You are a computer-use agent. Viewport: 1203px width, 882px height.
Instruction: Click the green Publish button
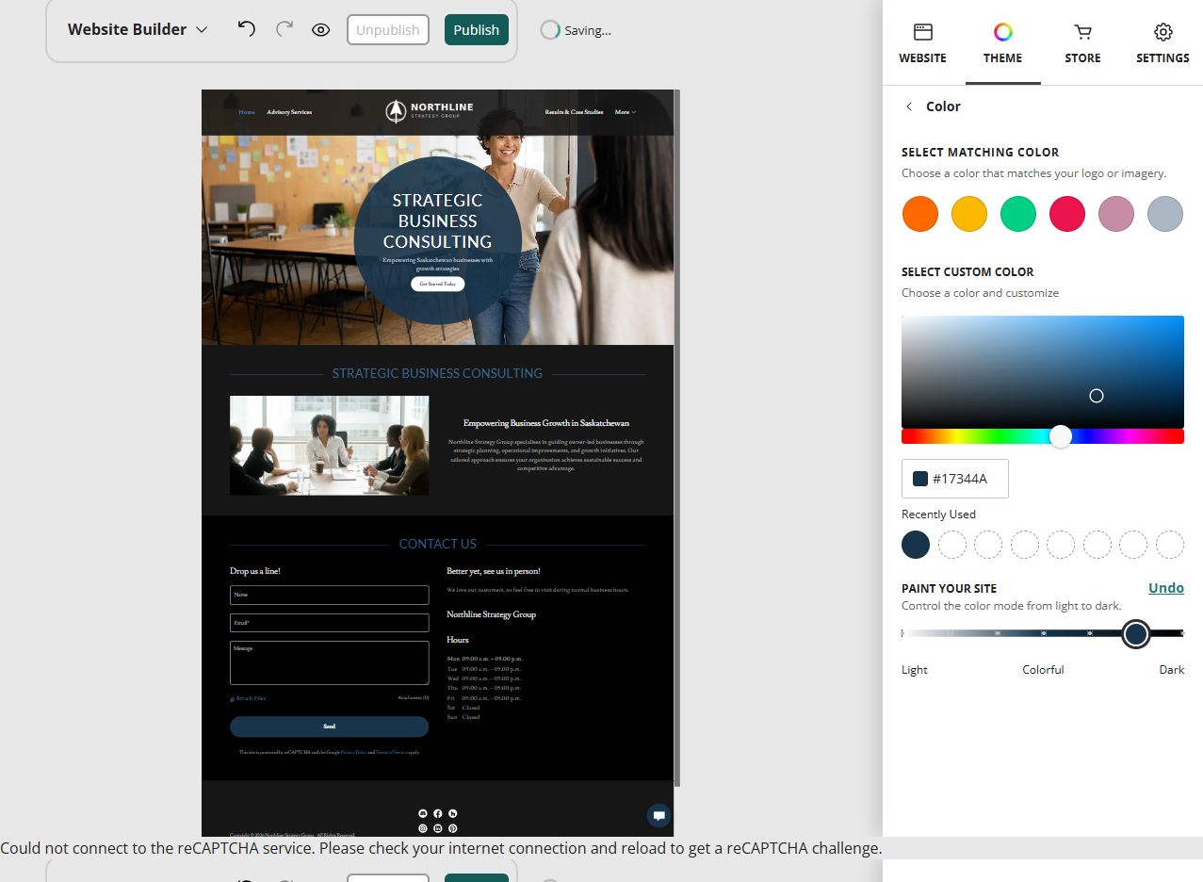tap(477, 30)
